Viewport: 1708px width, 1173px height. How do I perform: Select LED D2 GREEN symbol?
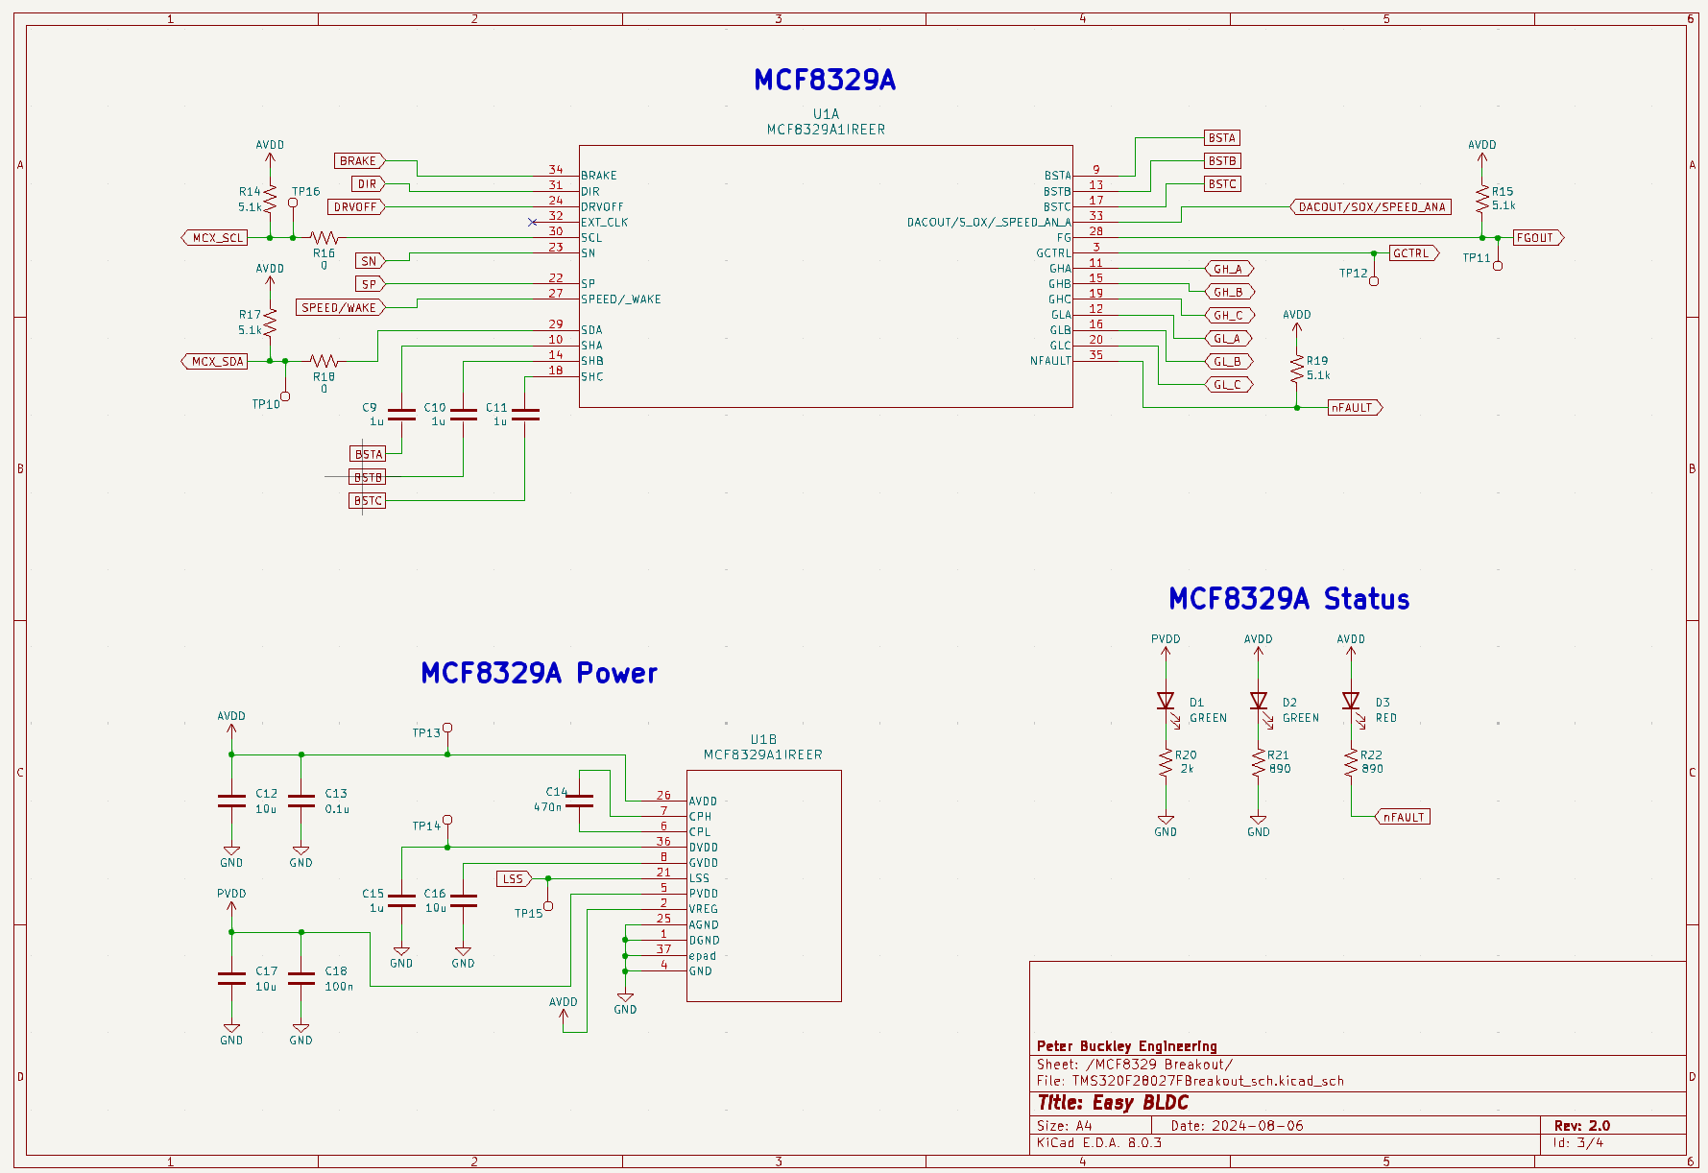tap(1259, 703)
